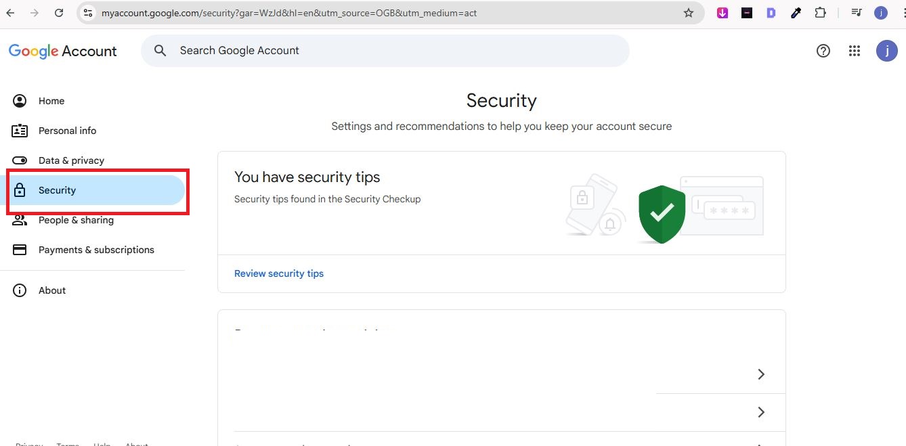Select People & sharing in the sidebar
This screenshot has height=446, width=906.
pyautogui.click(x=76, y=219)
